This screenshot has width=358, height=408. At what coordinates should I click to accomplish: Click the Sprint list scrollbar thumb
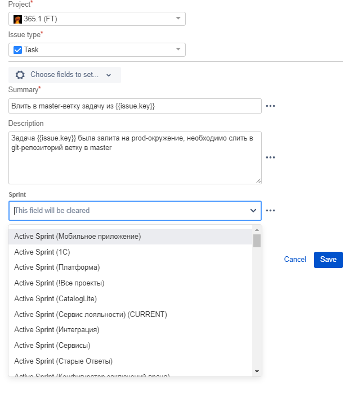(x=257, y=241)
